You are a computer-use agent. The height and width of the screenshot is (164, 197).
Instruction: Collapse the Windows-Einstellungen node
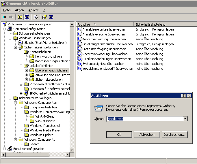(x=10, y=38)
